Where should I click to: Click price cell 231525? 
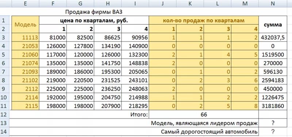[108, 80]
